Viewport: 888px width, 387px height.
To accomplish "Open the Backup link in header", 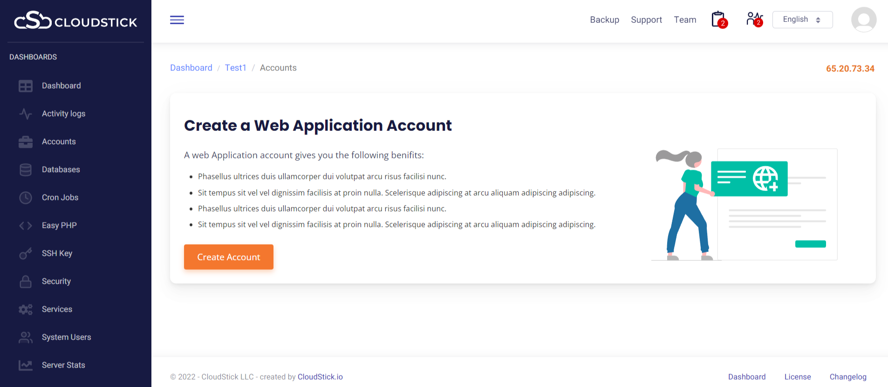I will [604, 20].
